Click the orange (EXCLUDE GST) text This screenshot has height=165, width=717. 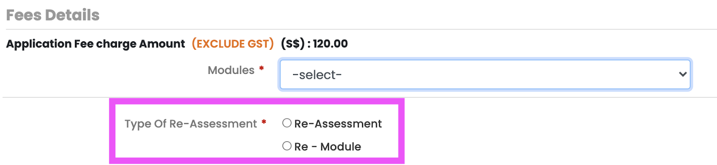(233, 44)
